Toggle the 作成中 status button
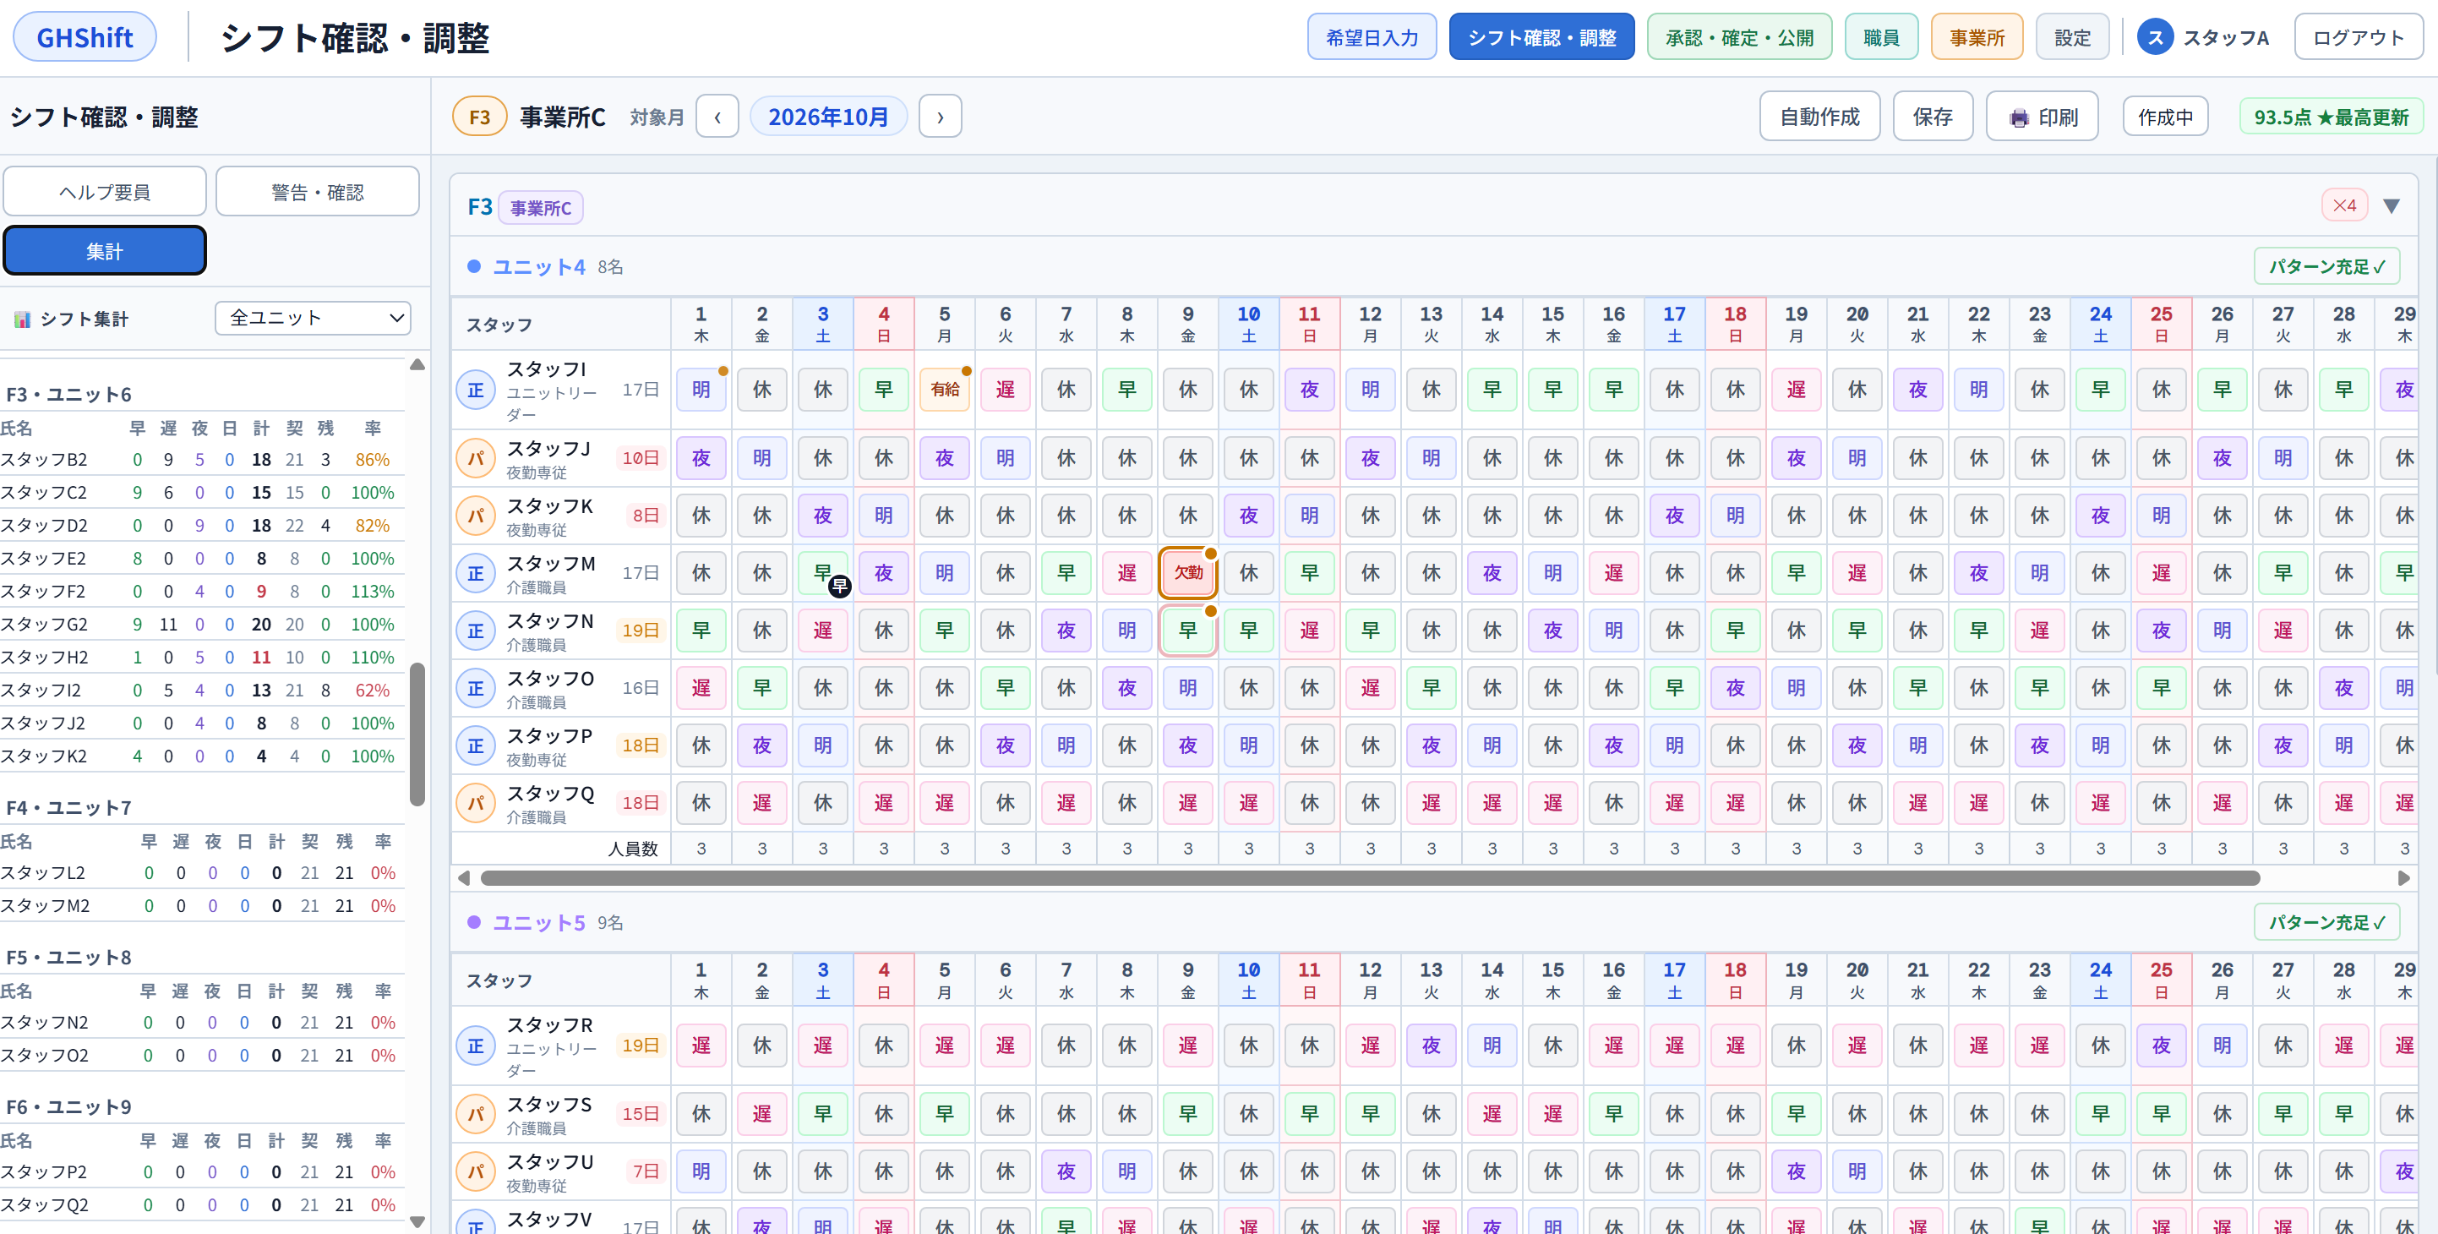This screenshot has height=1234, width=2438. 2164,117
